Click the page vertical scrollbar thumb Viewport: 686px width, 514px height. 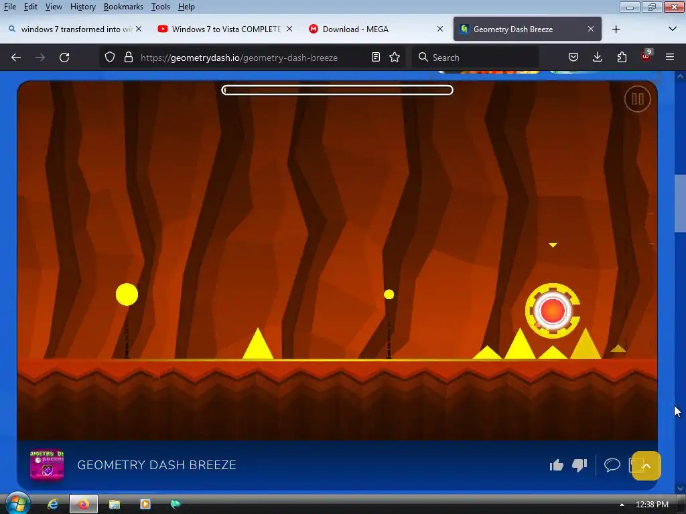pos(680,203)
